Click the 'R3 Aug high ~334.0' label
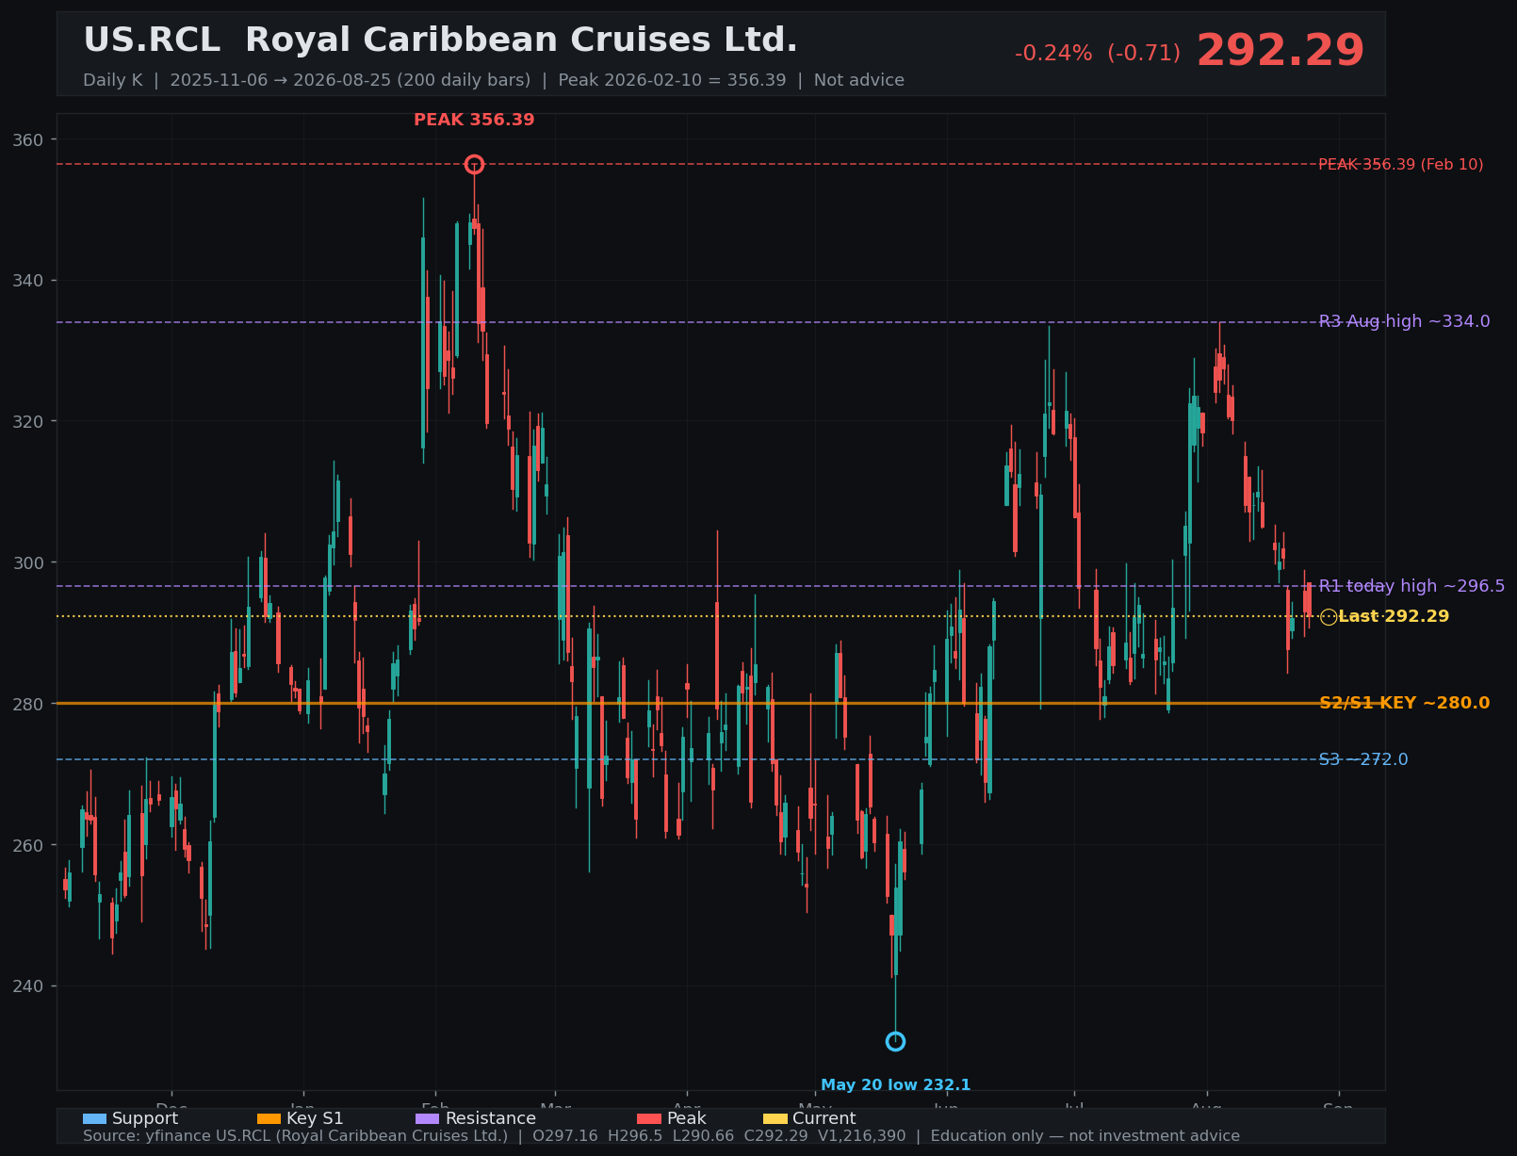The image size is (1517, 1156). click(x=1404, y=322)
